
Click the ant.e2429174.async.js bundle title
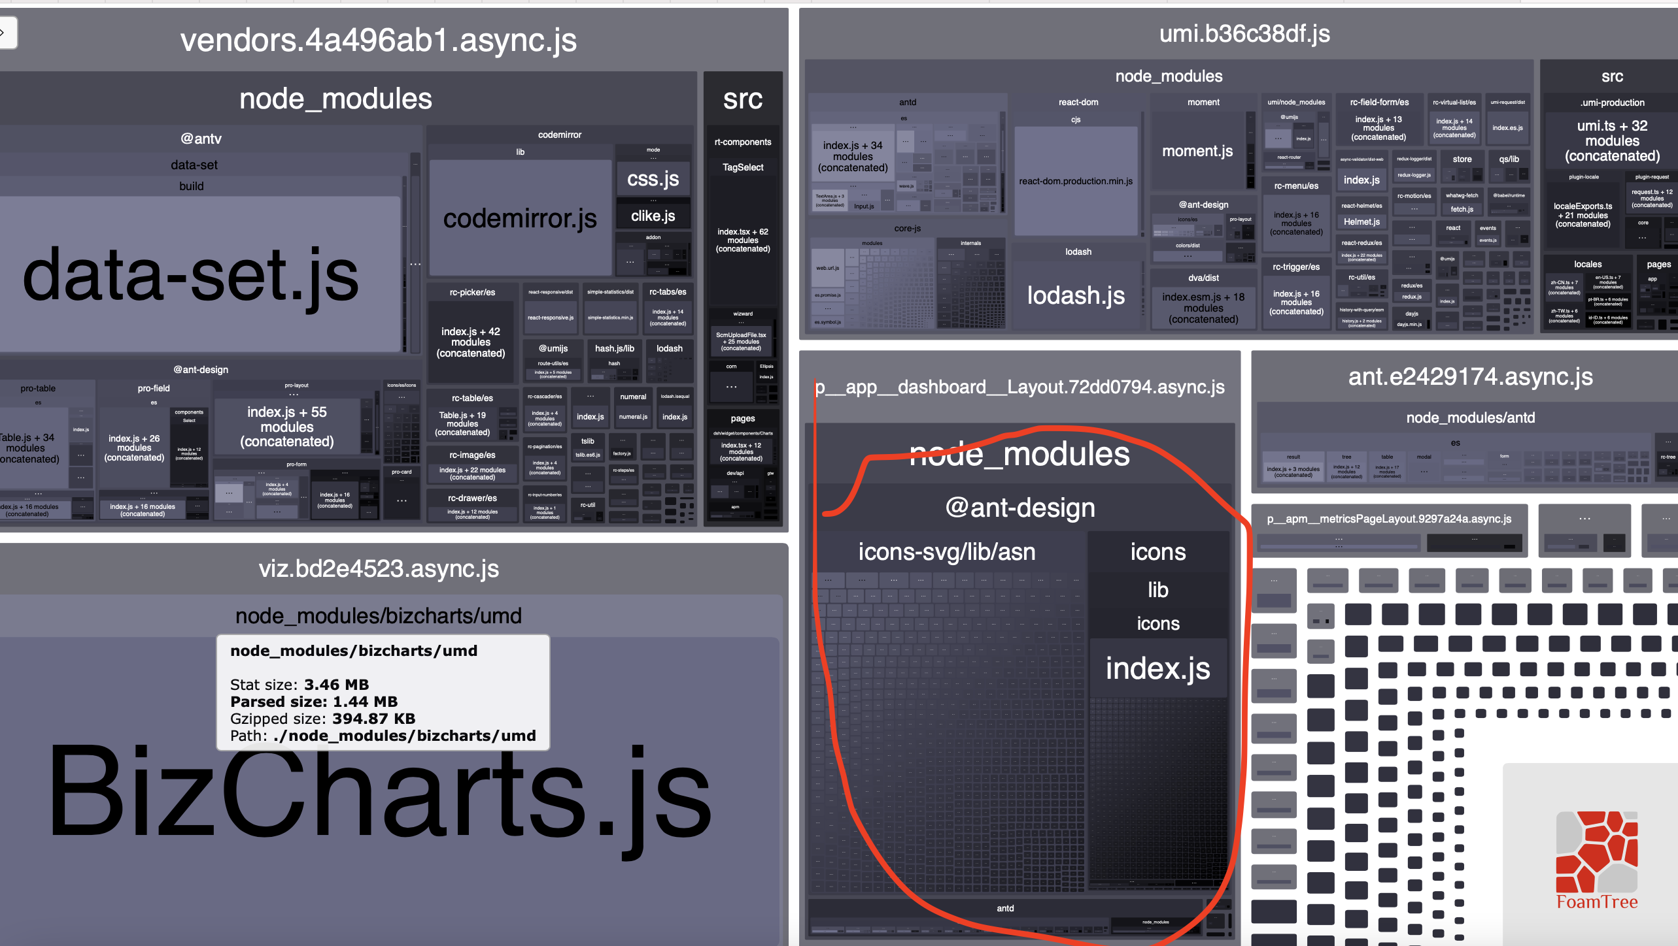coord(1470,376)
